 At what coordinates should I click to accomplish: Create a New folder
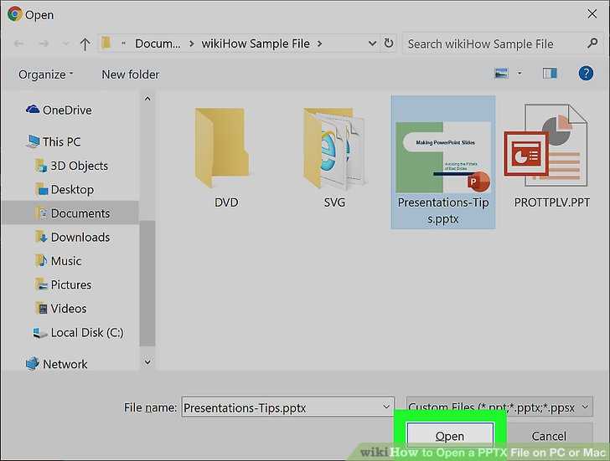[131, 74]
